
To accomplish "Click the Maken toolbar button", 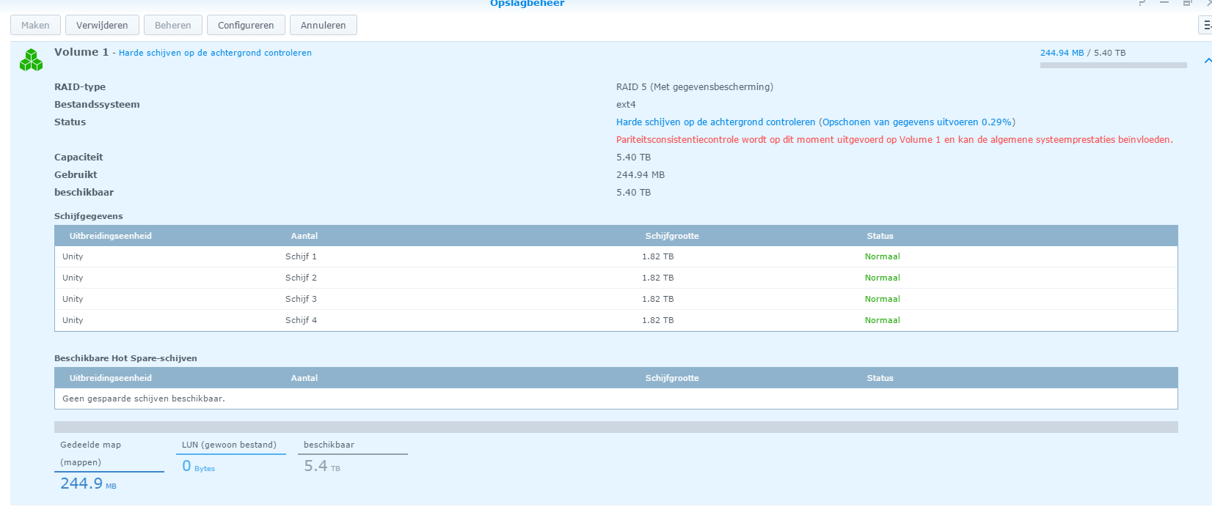I will click(35, 26).
